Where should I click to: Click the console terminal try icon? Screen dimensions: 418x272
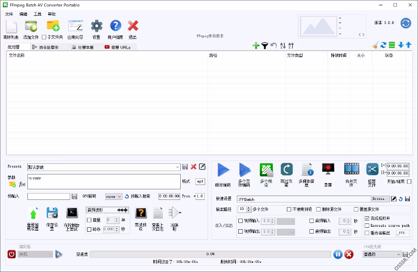point(72,213)
